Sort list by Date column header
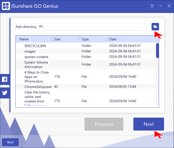 113,39
